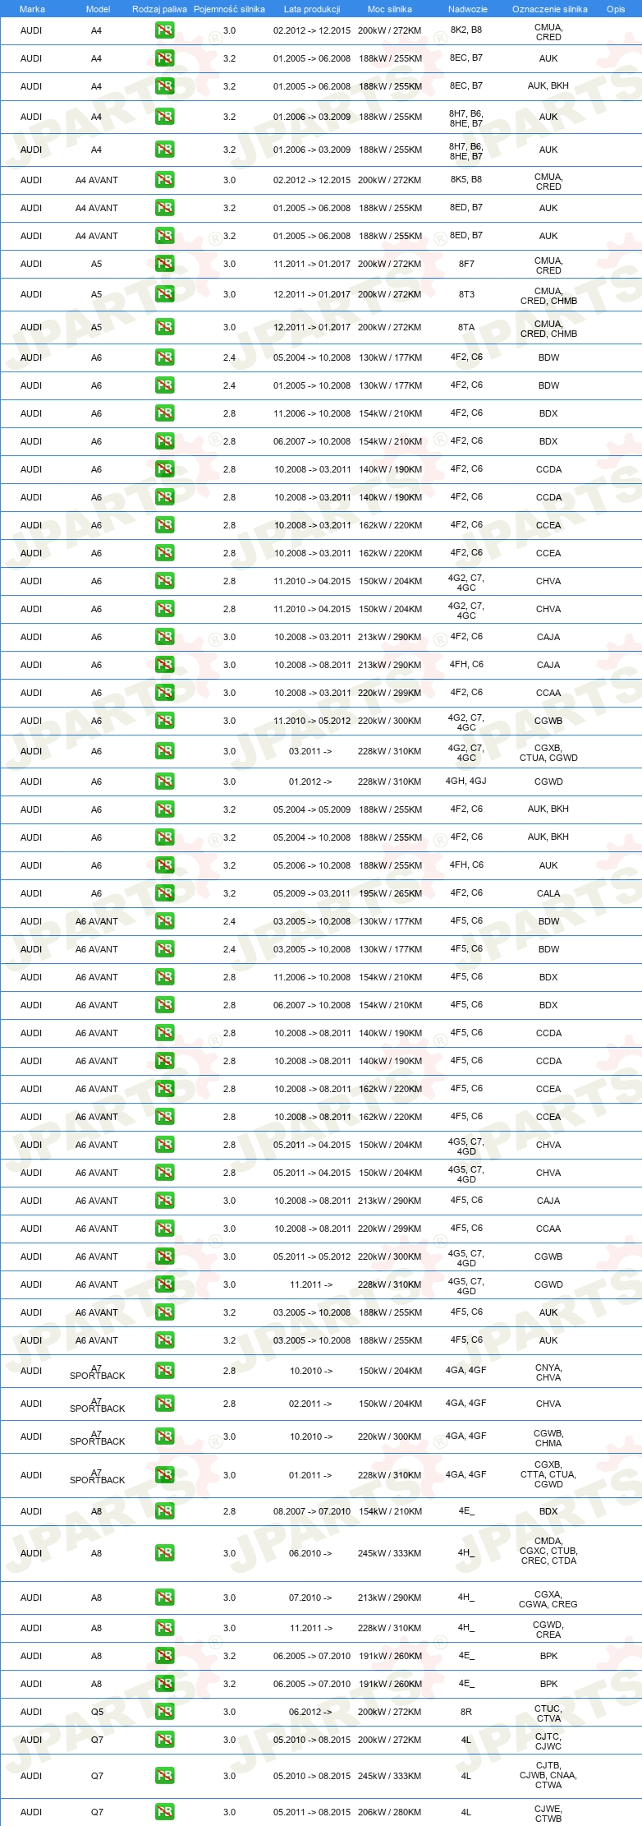Select engine code 'CGXA, CGWA, CREG'
The height and width of the screenshot is (1826, 642).
click(548, 1599)
